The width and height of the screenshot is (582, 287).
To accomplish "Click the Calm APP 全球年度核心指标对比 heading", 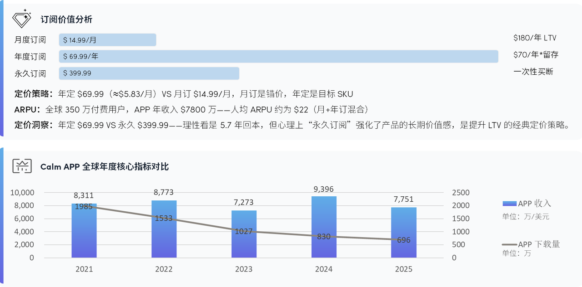I will (104, 167).
